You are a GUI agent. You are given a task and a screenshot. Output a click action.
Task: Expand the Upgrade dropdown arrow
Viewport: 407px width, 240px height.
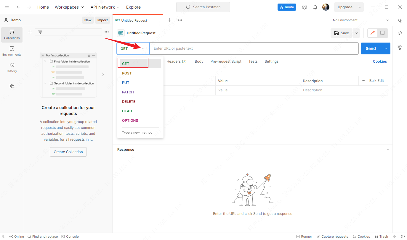pyautogui.click(x=360, y=7)
